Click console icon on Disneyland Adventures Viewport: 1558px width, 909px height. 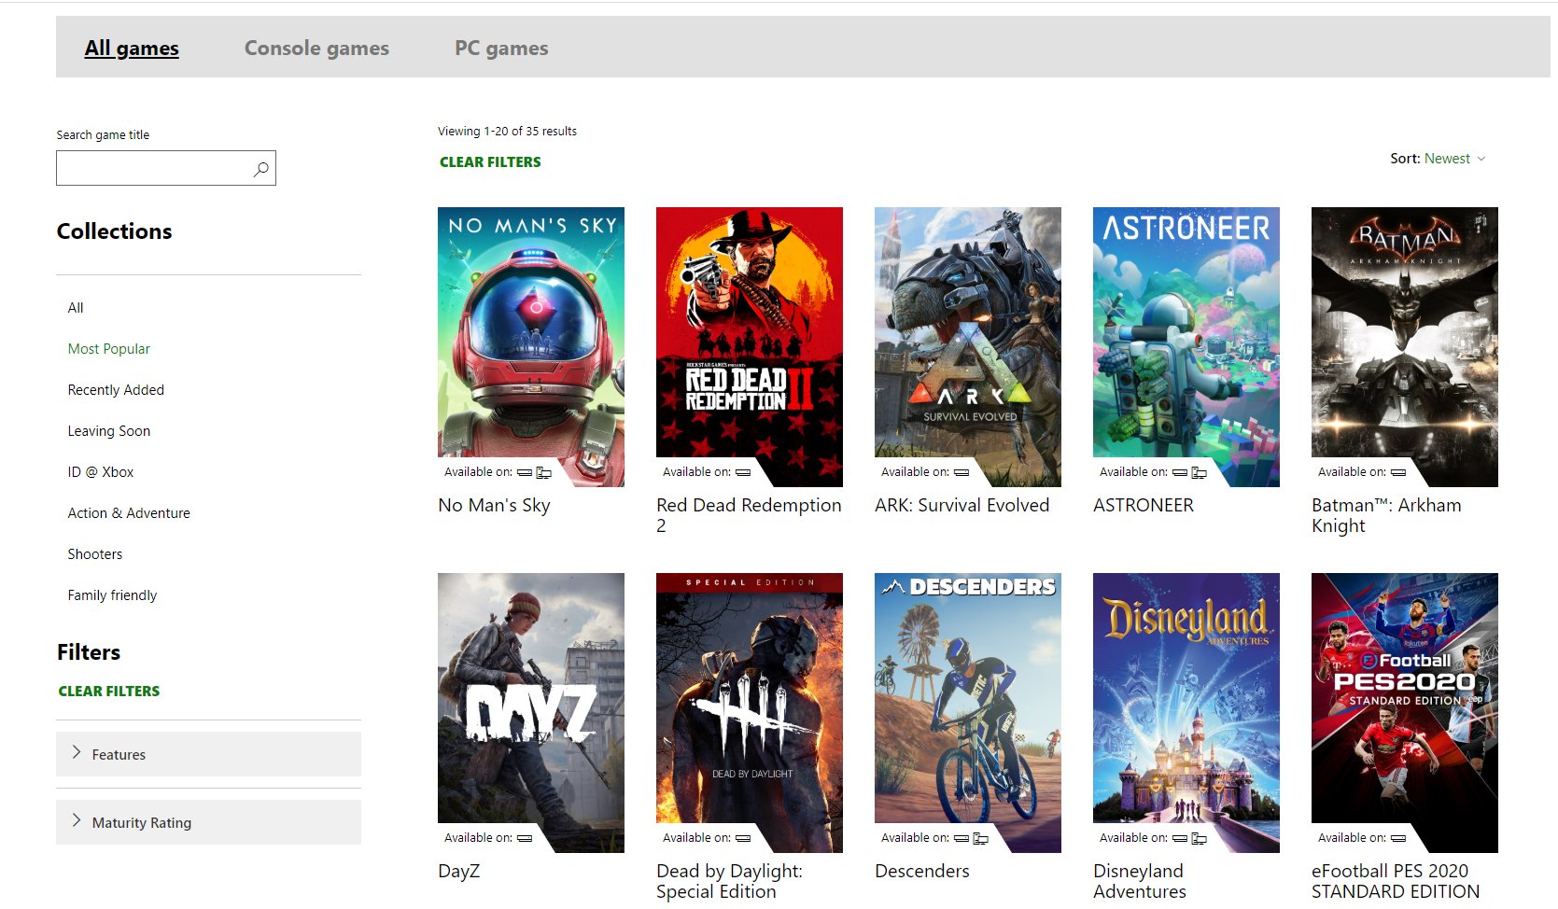1180,838
